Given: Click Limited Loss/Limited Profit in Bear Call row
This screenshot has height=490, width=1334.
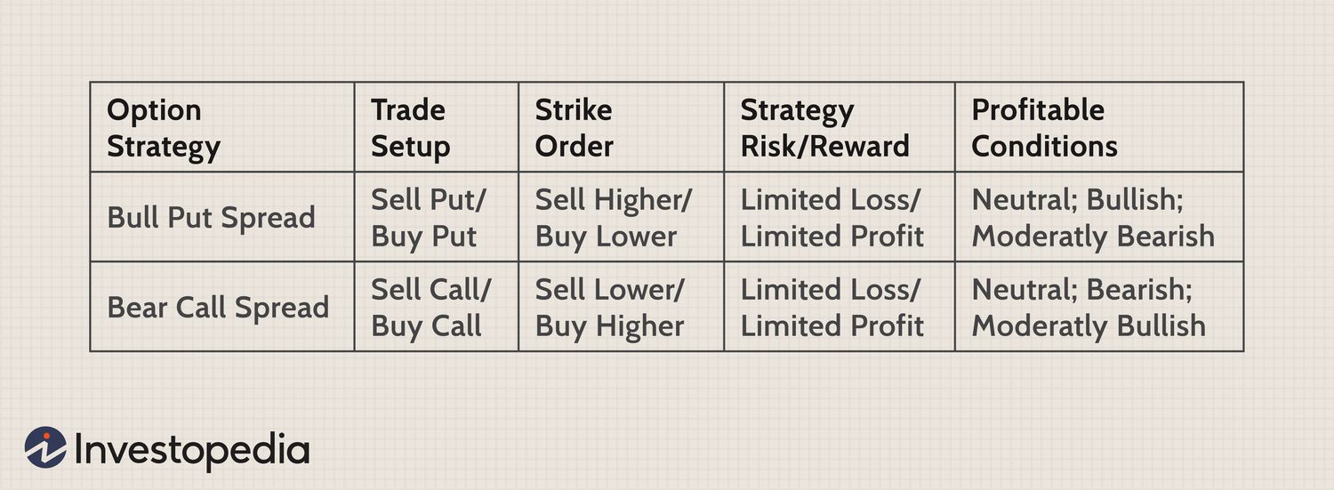Looking at the screenshot, I should pyautogui.click(x=840, y=307).
